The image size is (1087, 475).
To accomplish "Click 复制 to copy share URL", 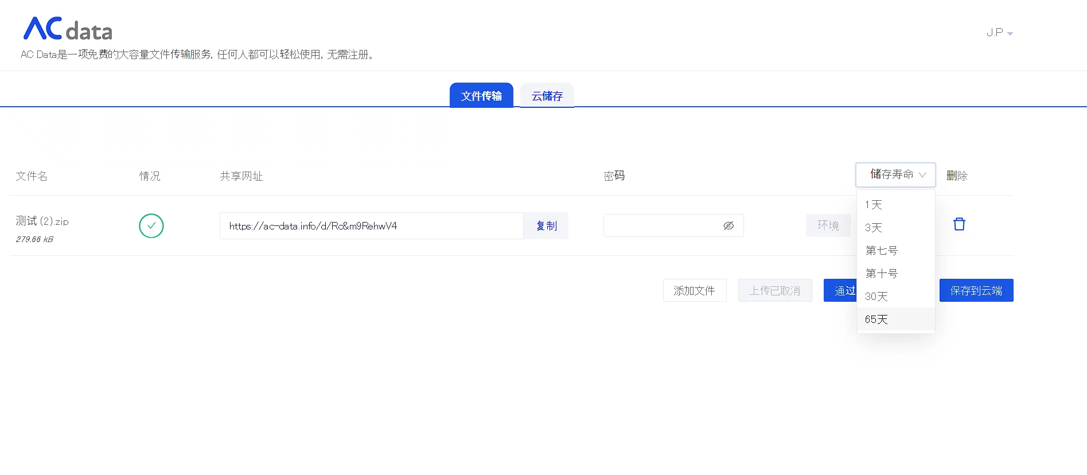I will [546, 225].
